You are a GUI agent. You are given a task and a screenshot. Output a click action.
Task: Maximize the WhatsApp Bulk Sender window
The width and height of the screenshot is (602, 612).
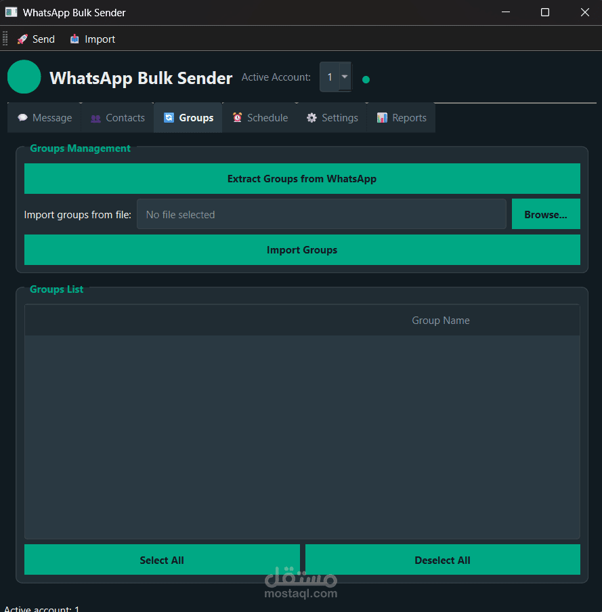(x=545, y=12)
